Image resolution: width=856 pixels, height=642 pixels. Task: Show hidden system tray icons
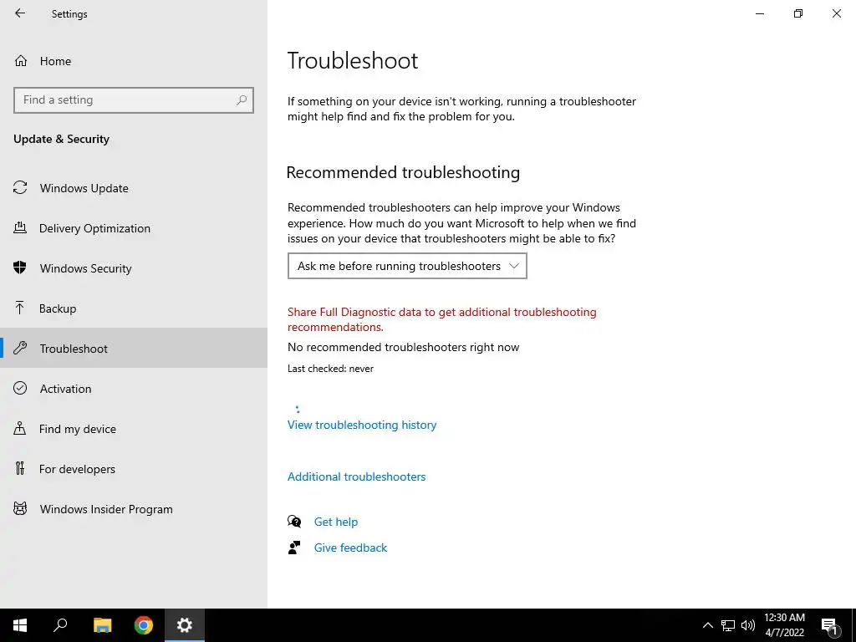point(707,625)
